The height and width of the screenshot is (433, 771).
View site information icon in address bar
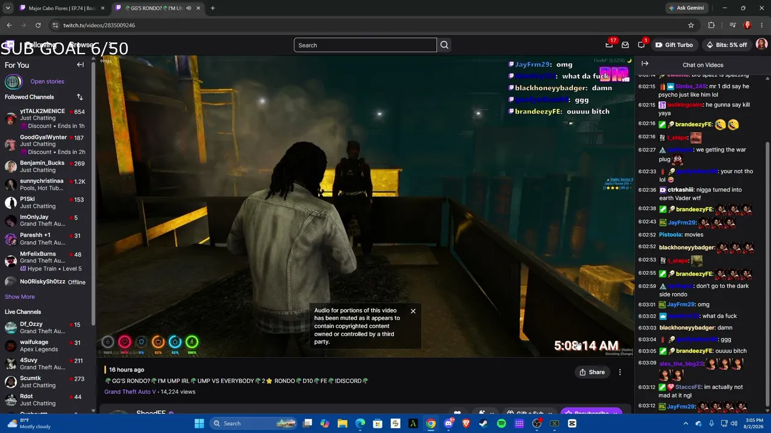55,25
